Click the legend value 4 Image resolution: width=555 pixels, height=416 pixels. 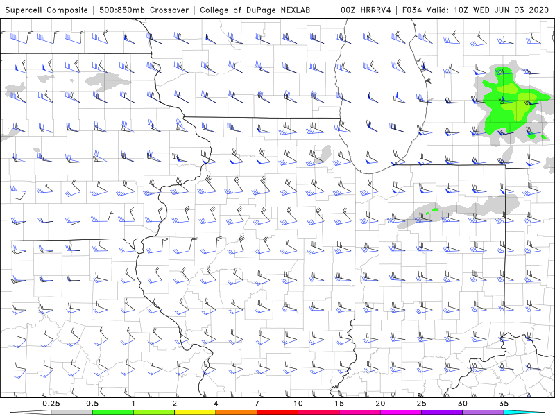(x=216, y=404)
